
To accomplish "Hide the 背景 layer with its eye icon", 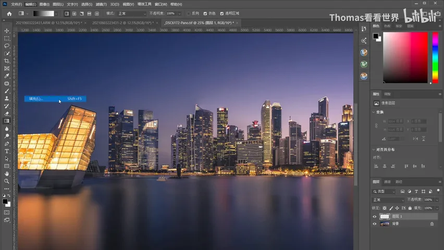I will click(x=375, y=224).
